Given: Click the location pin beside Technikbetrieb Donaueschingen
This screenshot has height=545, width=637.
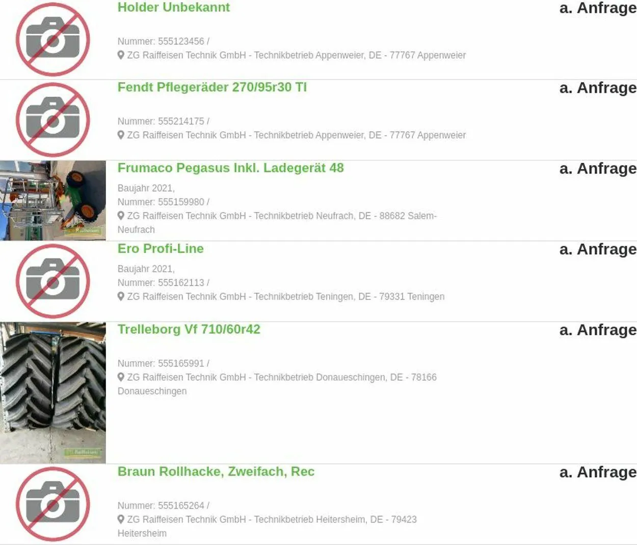Looking at the screenshot, I should click(121, 377).
